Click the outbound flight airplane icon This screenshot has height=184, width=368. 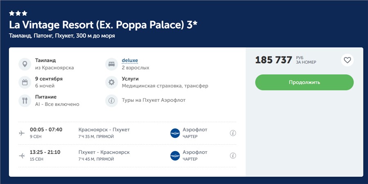pyautogui.click(x=22, y=133)
